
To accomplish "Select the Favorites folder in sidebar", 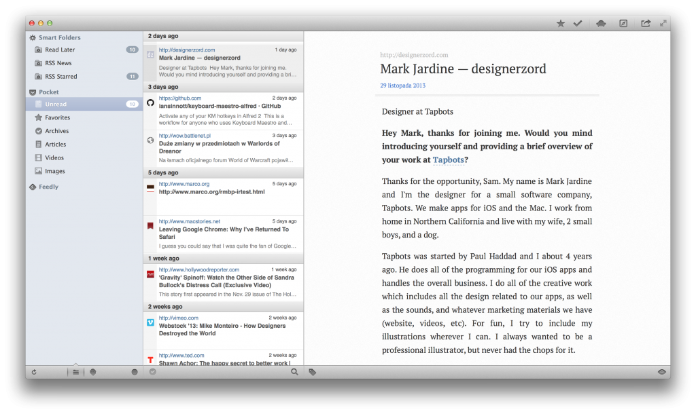I will click(x=57, y=117).
